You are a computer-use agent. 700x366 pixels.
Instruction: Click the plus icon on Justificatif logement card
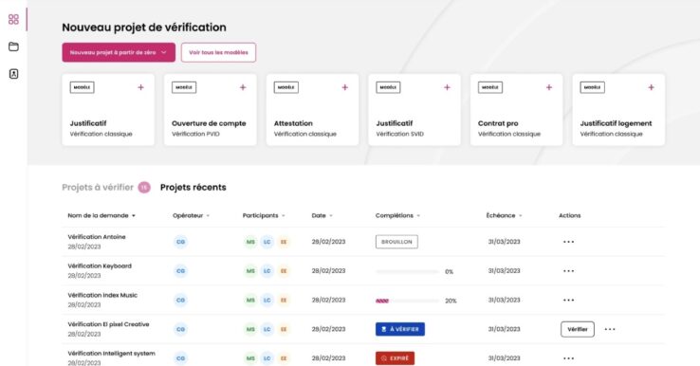point(652,87)
